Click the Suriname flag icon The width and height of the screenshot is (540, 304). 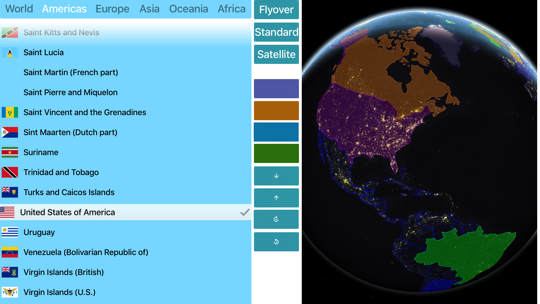point(10,152)
